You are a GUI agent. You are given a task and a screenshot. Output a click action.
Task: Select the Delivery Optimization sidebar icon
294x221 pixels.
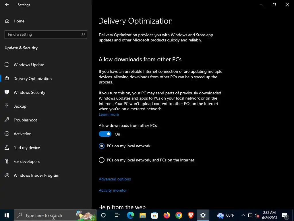point(7,78)
